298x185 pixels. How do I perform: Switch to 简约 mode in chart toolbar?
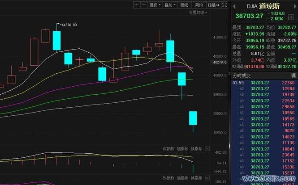tap(199, 5)
